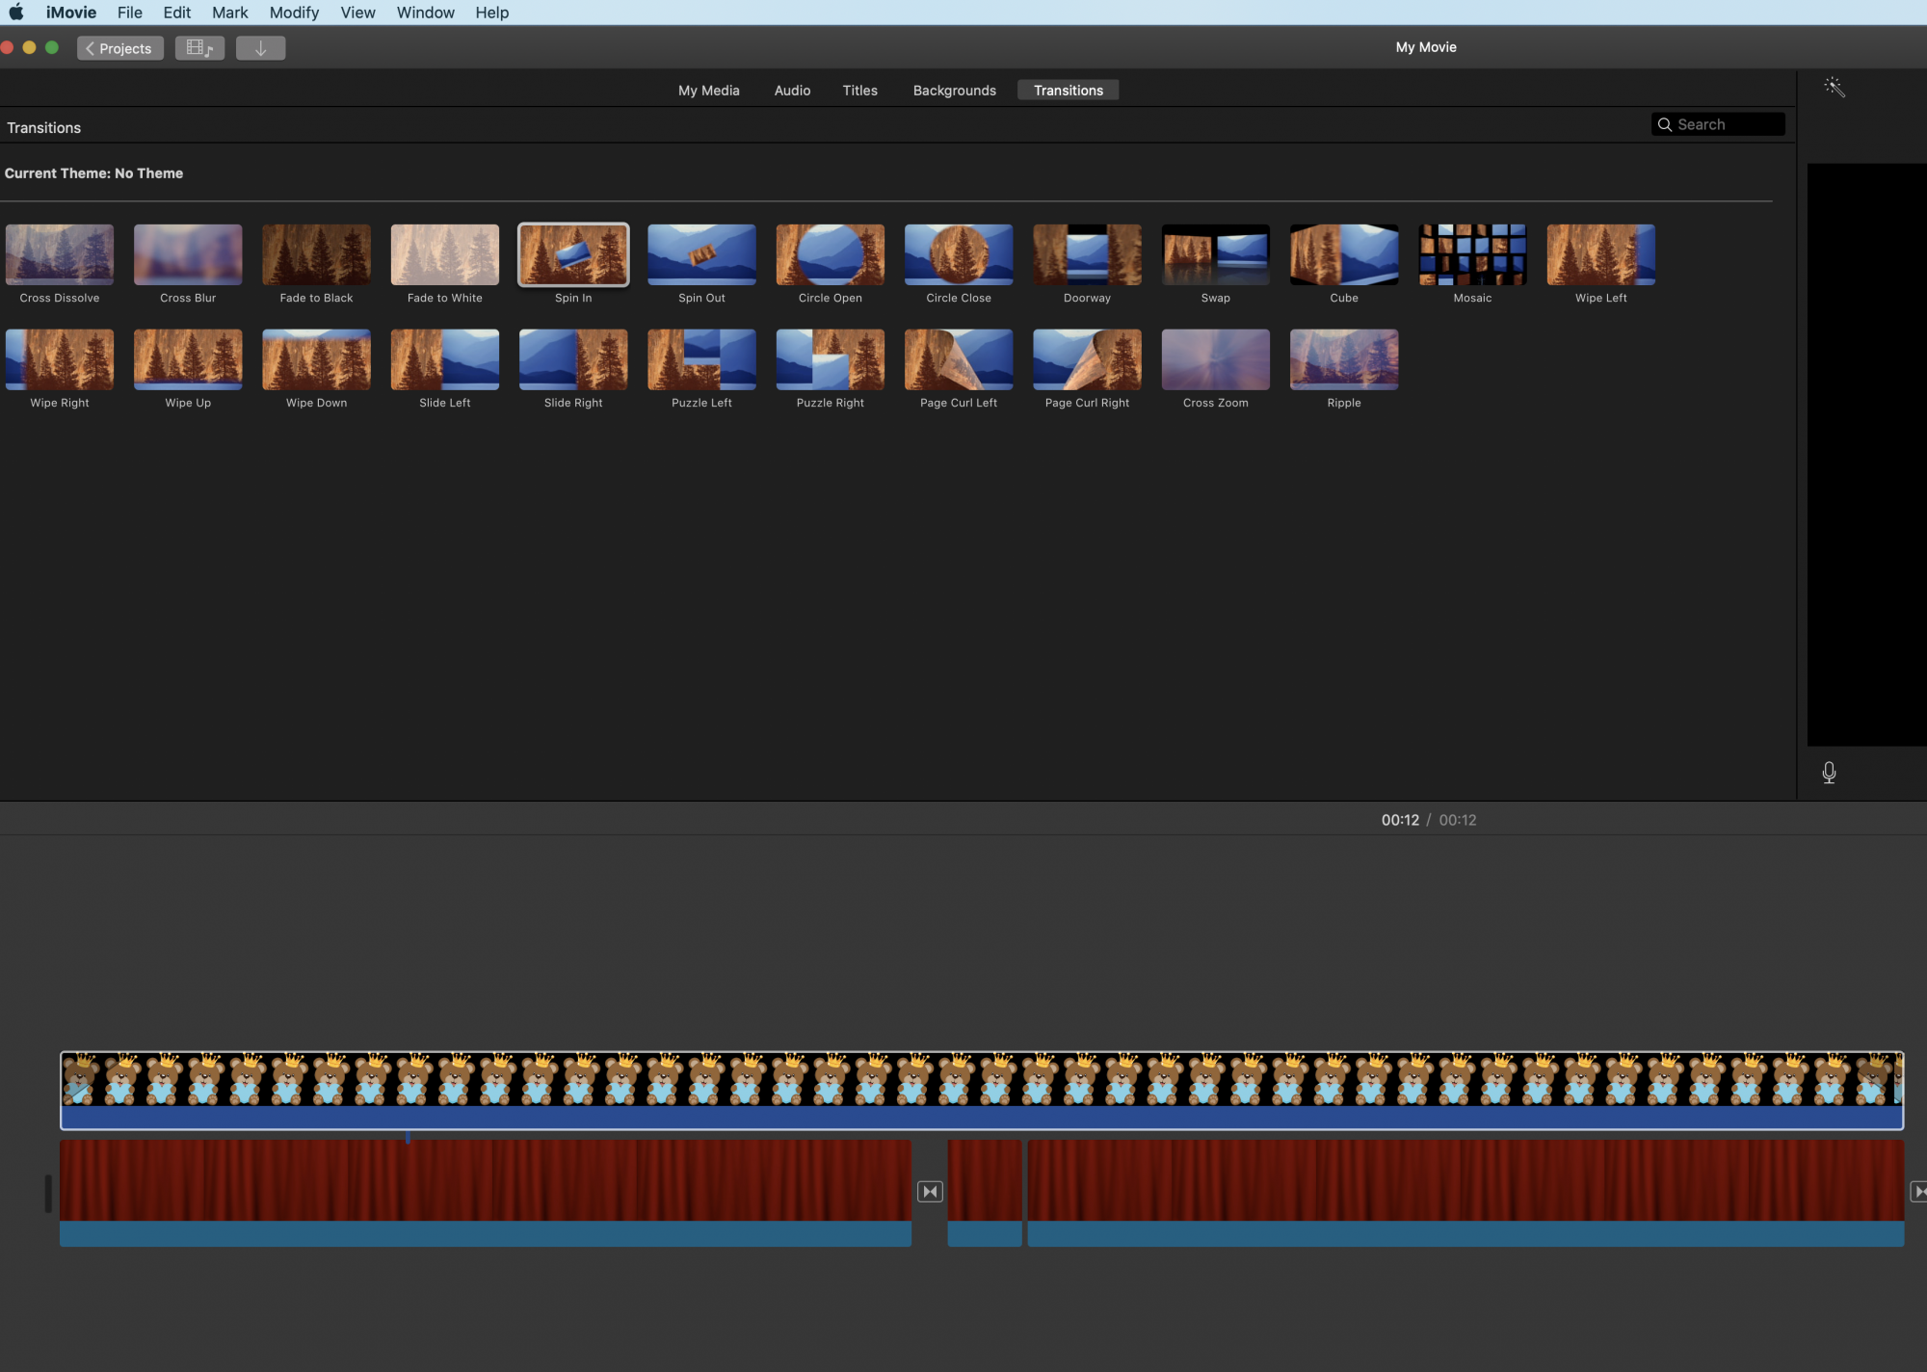Choose the Mosaic transition
The image size is (1927, 1372).
coord(1472,255)
